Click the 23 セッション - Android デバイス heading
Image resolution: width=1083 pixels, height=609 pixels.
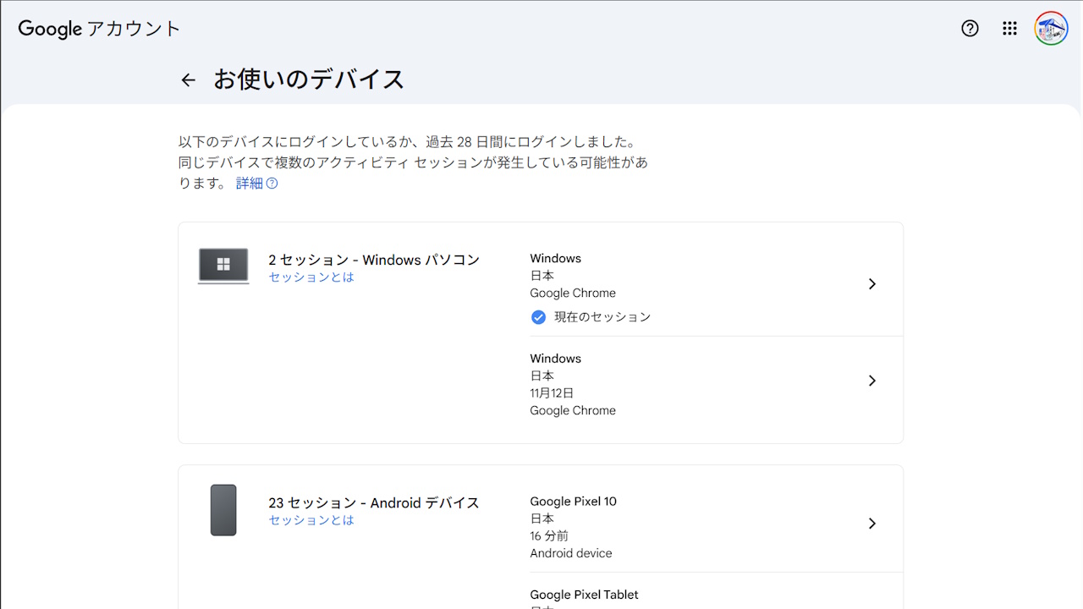373,502
